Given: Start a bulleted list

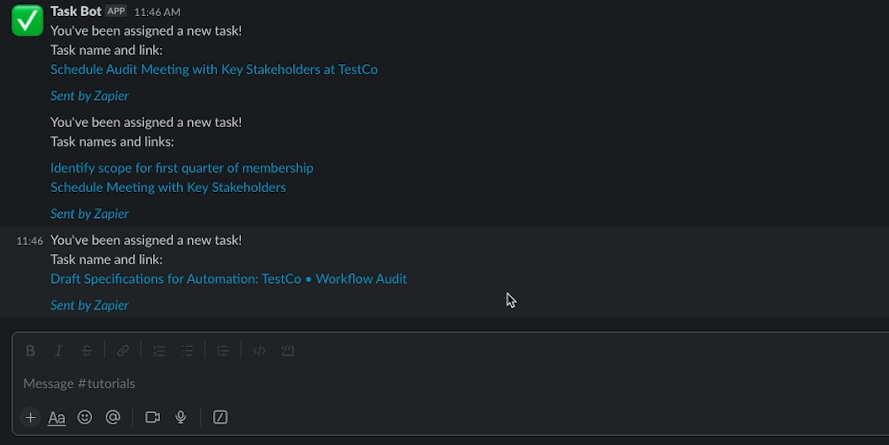Looking at the screenshot, I should point(187,351).
